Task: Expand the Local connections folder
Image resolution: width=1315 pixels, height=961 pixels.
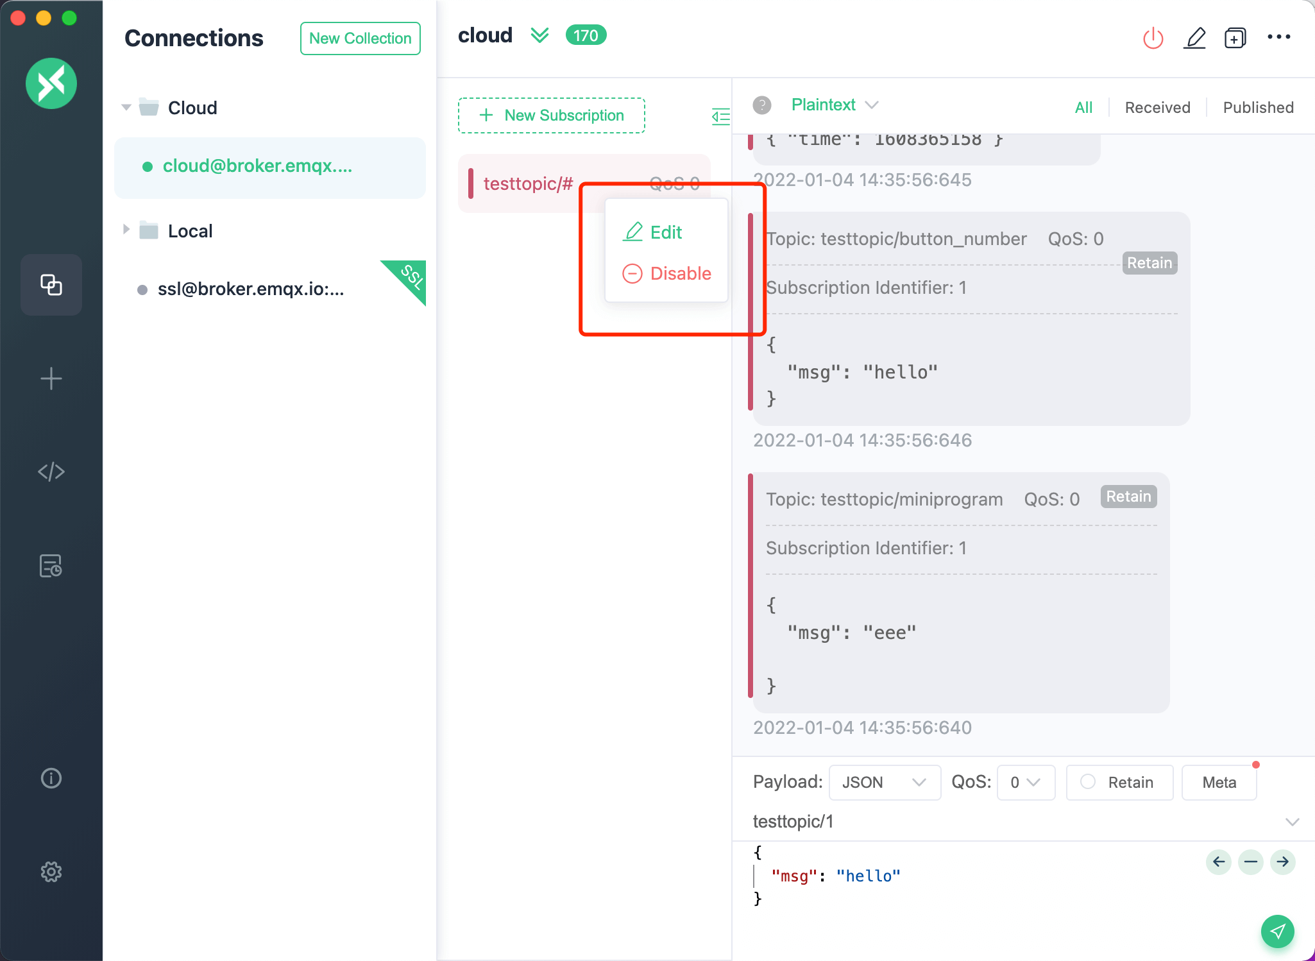Action: pyautogui.click(x=126, y=230)
